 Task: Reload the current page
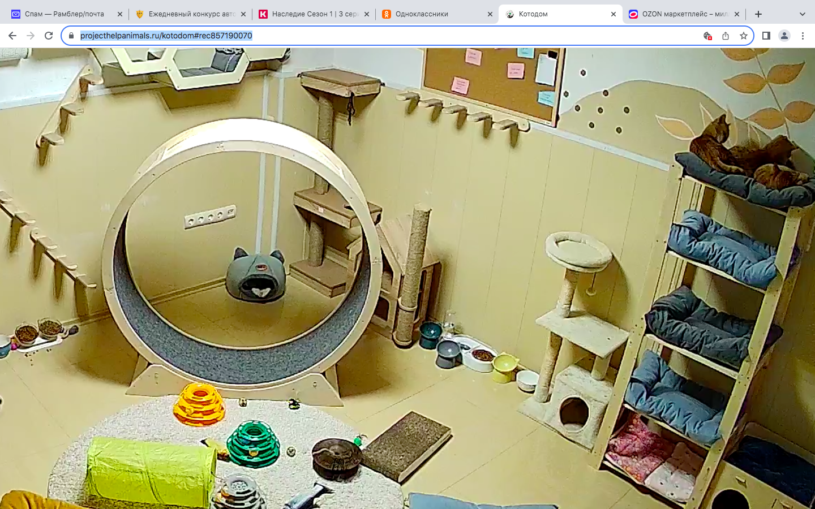click(x=49, y=36)
